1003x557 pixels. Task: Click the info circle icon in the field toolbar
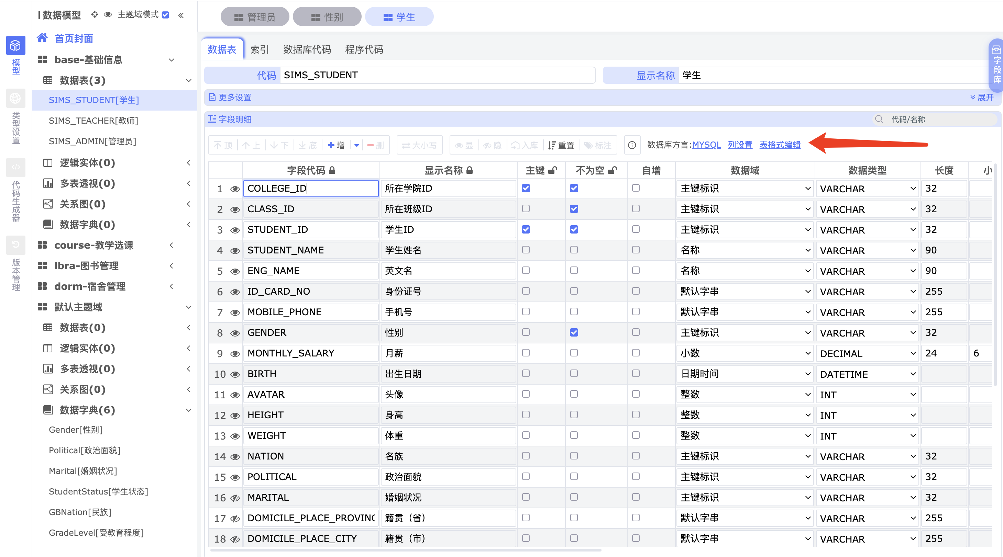click(x=632, y=145)
